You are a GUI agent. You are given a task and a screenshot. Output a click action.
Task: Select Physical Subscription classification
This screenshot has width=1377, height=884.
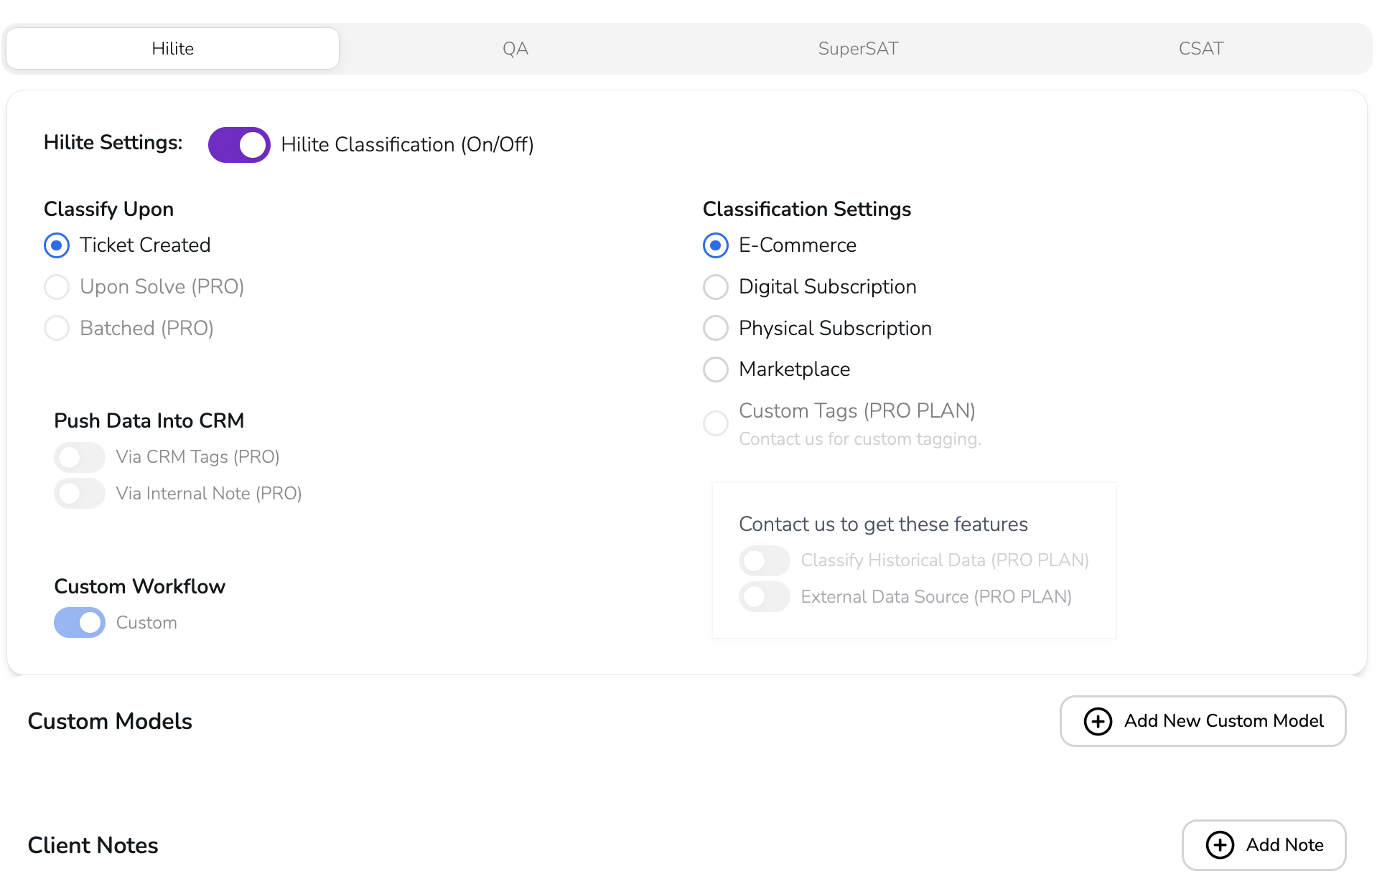pos(716,329)
